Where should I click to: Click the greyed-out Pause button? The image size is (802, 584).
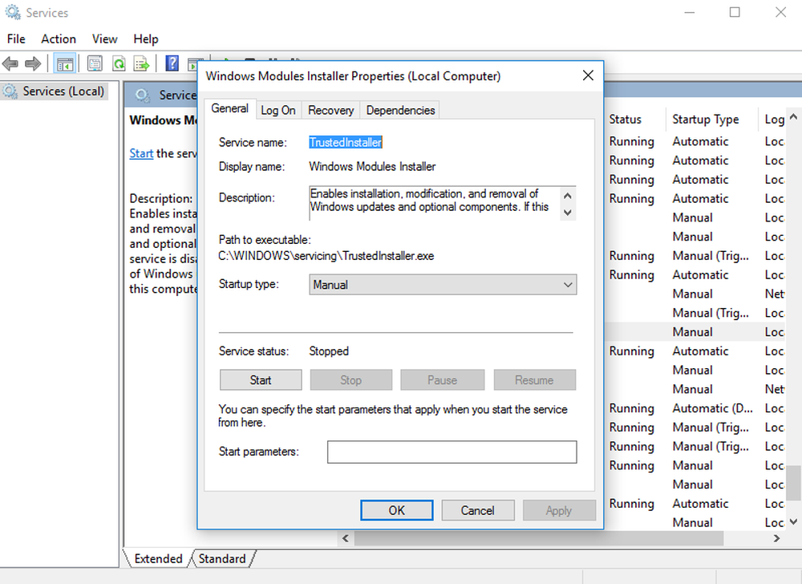(x=443, y=380)
